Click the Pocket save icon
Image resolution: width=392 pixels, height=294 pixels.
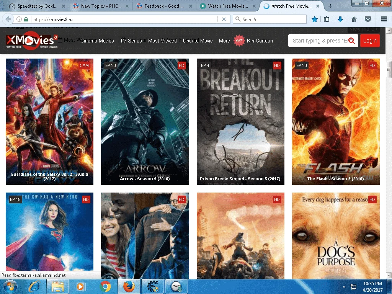(x=368, y=19)
